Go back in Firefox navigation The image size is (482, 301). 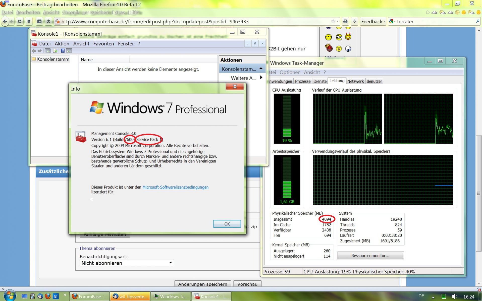(x=5, y=22)
